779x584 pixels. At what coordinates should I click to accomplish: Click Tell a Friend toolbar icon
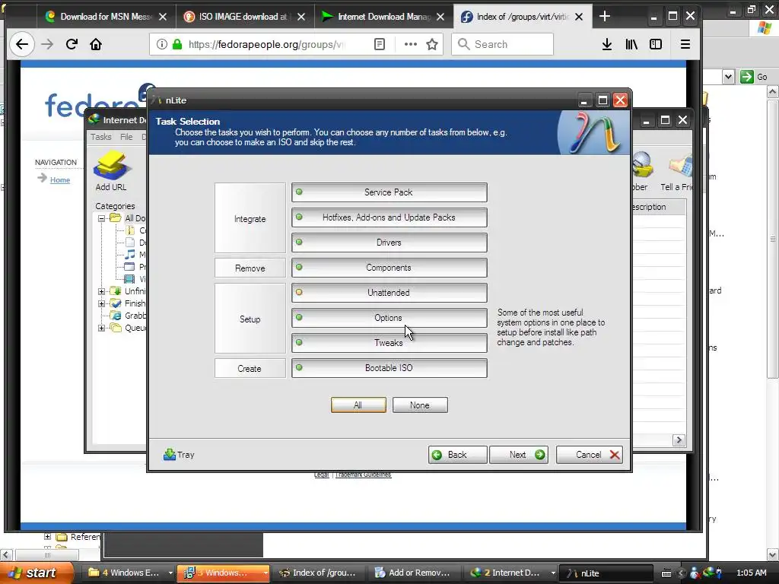(676, 172)
